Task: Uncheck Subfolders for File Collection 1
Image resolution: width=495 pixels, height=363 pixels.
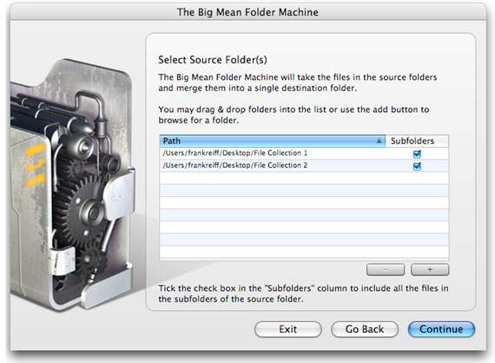Action: coord(417,154)
